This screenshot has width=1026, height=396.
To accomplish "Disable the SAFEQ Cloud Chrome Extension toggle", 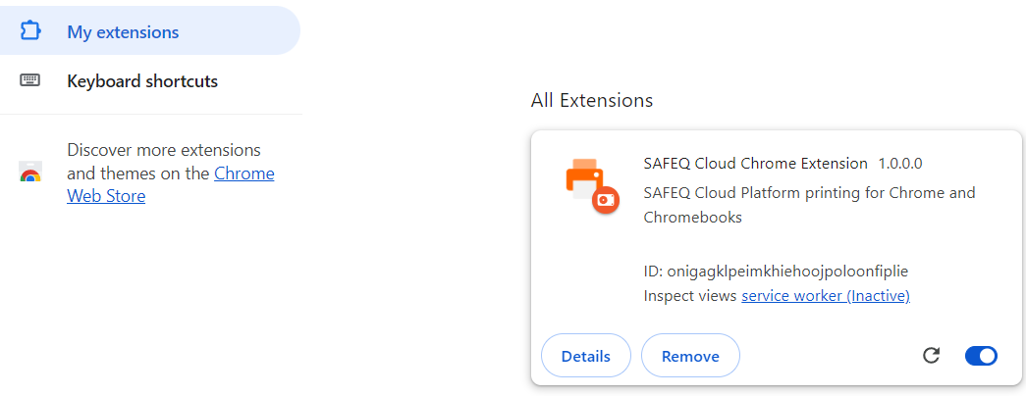I will pos(981,356).
